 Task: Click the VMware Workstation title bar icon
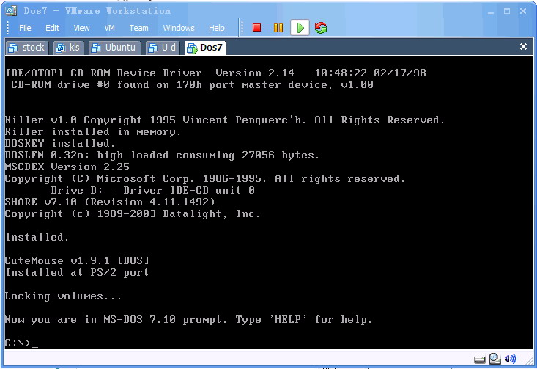11,11
